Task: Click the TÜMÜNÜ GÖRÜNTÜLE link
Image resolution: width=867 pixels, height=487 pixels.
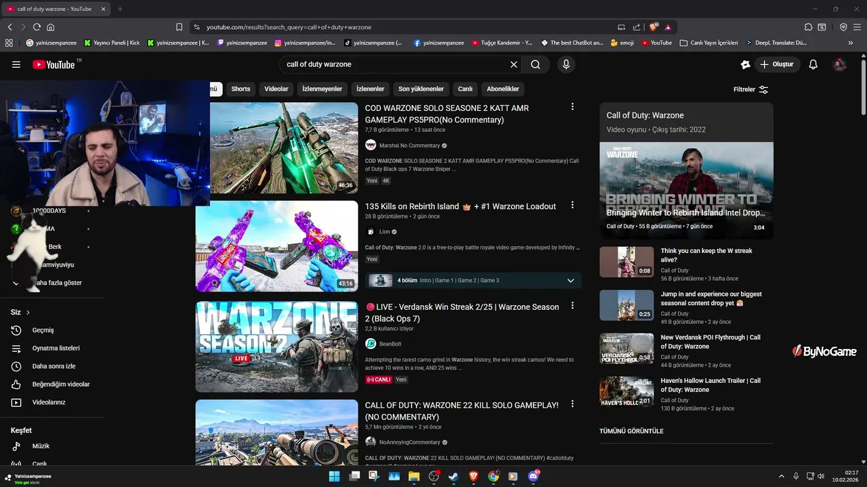Action: [x=631, y=431]
